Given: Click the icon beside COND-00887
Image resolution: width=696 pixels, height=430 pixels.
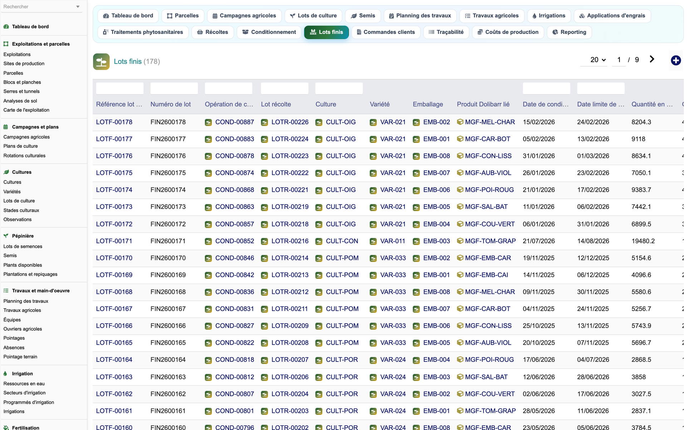Looking at the screenshot, I should 208,122.
